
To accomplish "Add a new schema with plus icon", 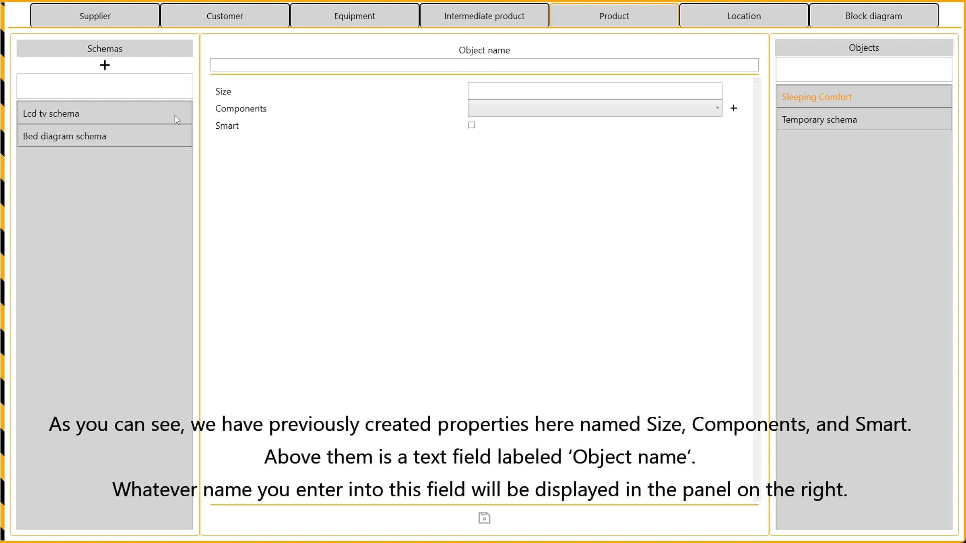I will (x=105, y=65).
